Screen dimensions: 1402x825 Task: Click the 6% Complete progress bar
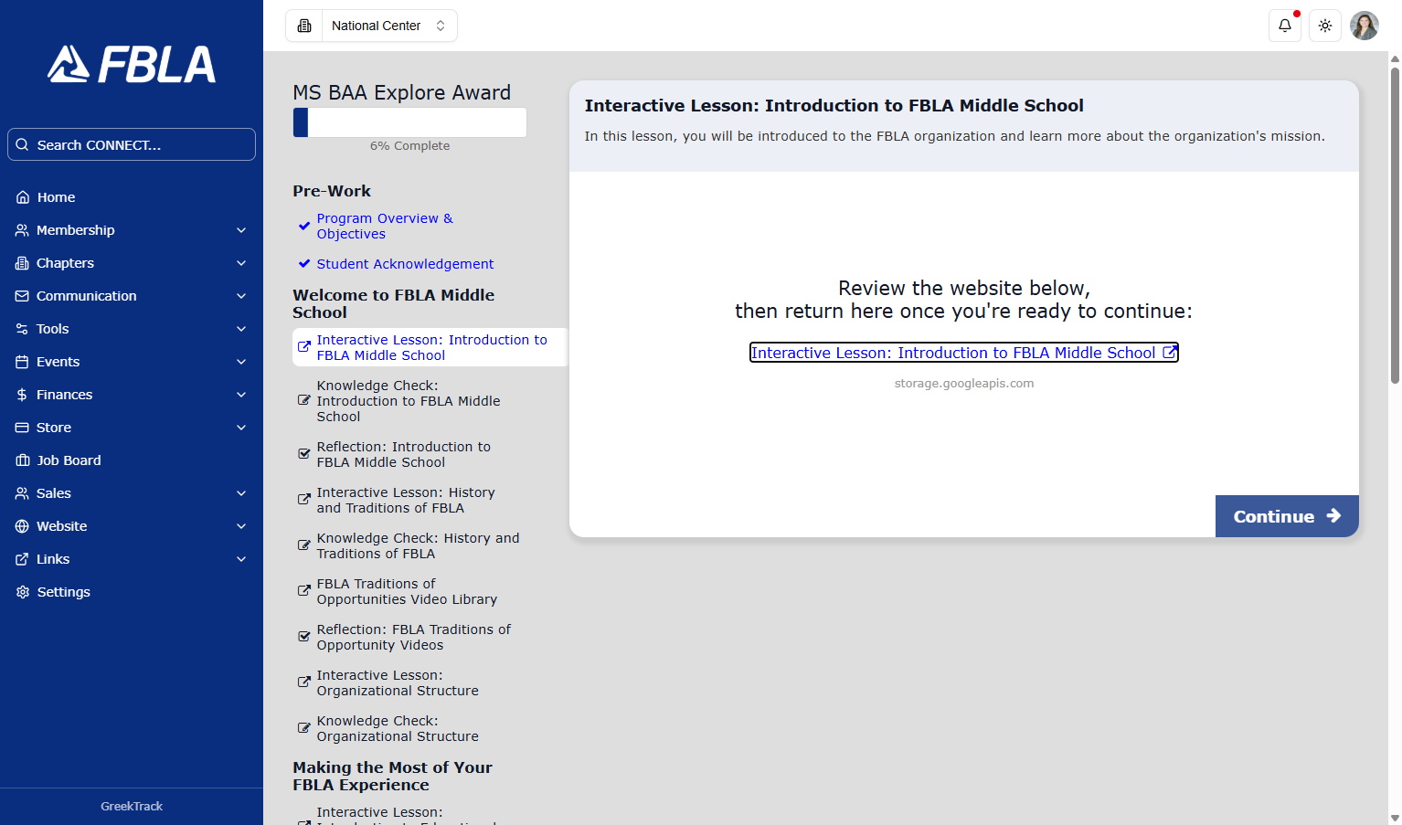pyautogui.click(x=409, y=122)
